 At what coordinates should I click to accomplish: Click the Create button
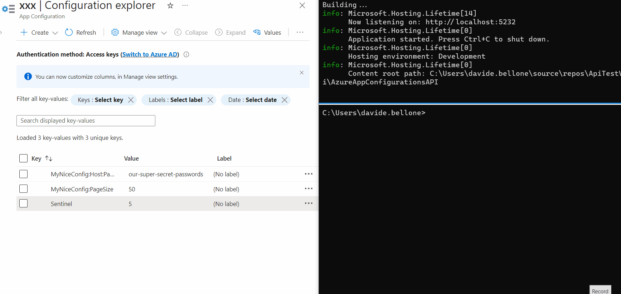point(39,33)
